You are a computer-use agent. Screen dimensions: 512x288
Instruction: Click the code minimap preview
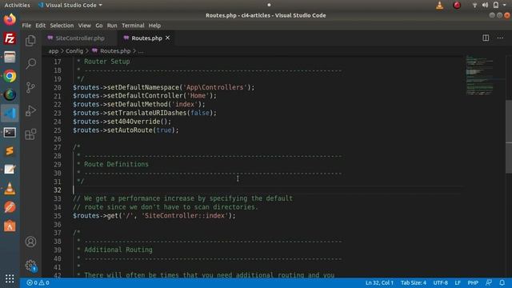(x=479, y=76)
